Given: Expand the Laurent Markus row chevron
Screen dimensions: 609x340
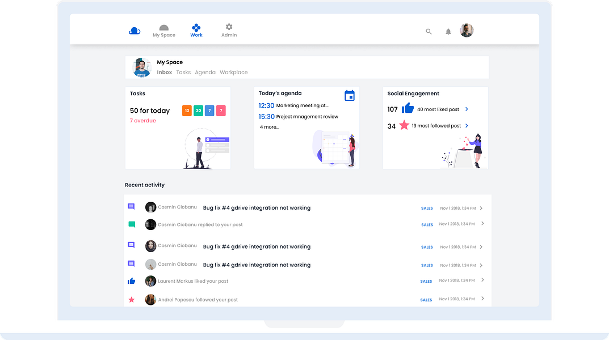Looking at the screenshot, I should point(482,280).
